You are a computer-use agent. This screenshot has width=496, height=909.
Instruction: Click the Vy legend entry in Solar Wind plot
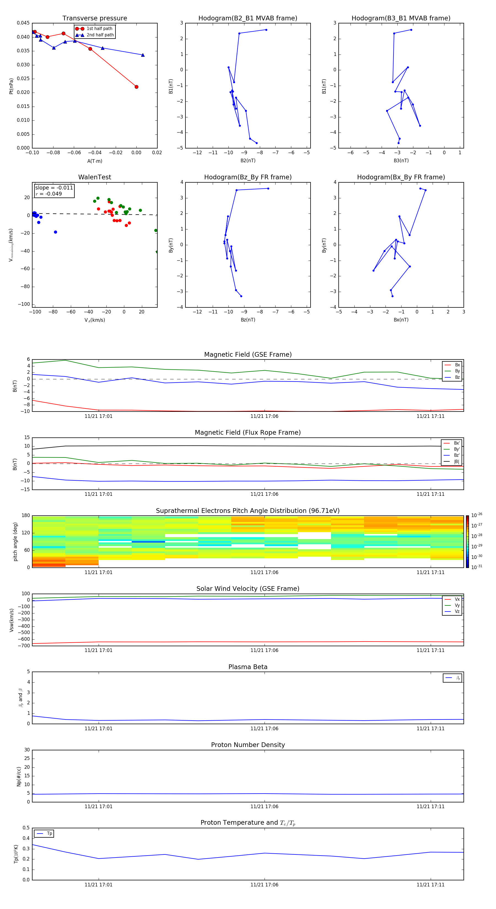[x=452, y=605]
